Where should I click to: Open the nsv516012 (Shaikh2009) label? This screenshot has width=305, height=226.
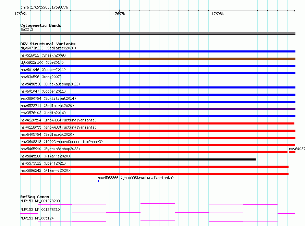[43, 55]
